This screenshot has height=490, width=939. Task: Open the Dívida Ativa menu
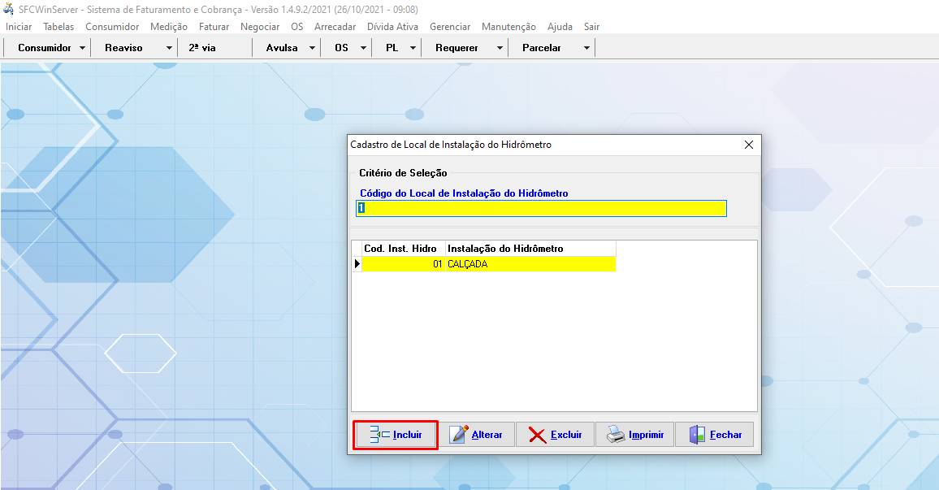(392, 27)
